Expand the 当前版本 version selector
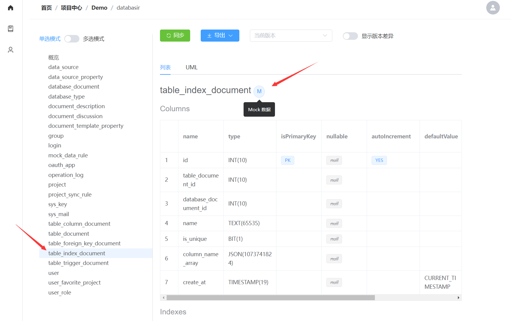Image resolution: width=511 pixels, height=321 pixels. pyautogui.click(x=291, y=36)
